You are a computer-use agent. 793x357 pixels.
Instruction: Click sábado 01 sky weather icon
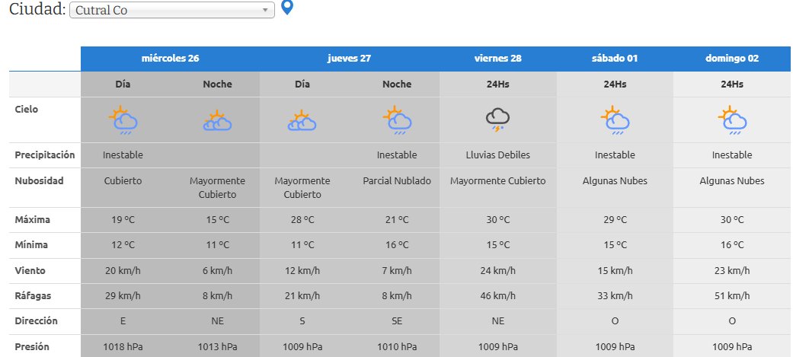tap(615, 120)
